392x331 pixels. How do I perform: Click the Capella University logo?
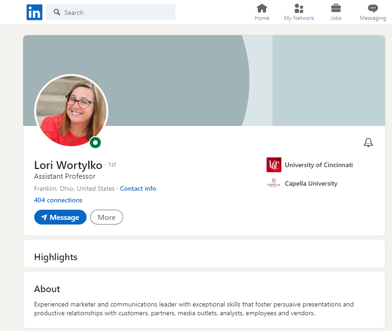274,183
